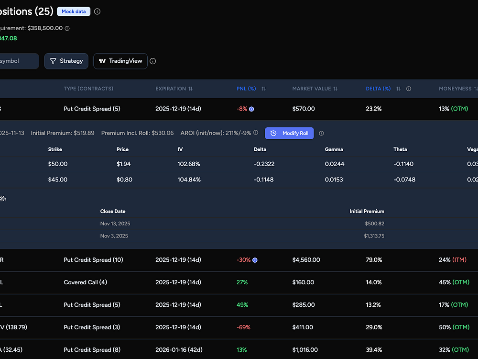This screenshot has height=359, width=478.
Task: Click info icon right of Modify Roll button
Action: [321, 133]
